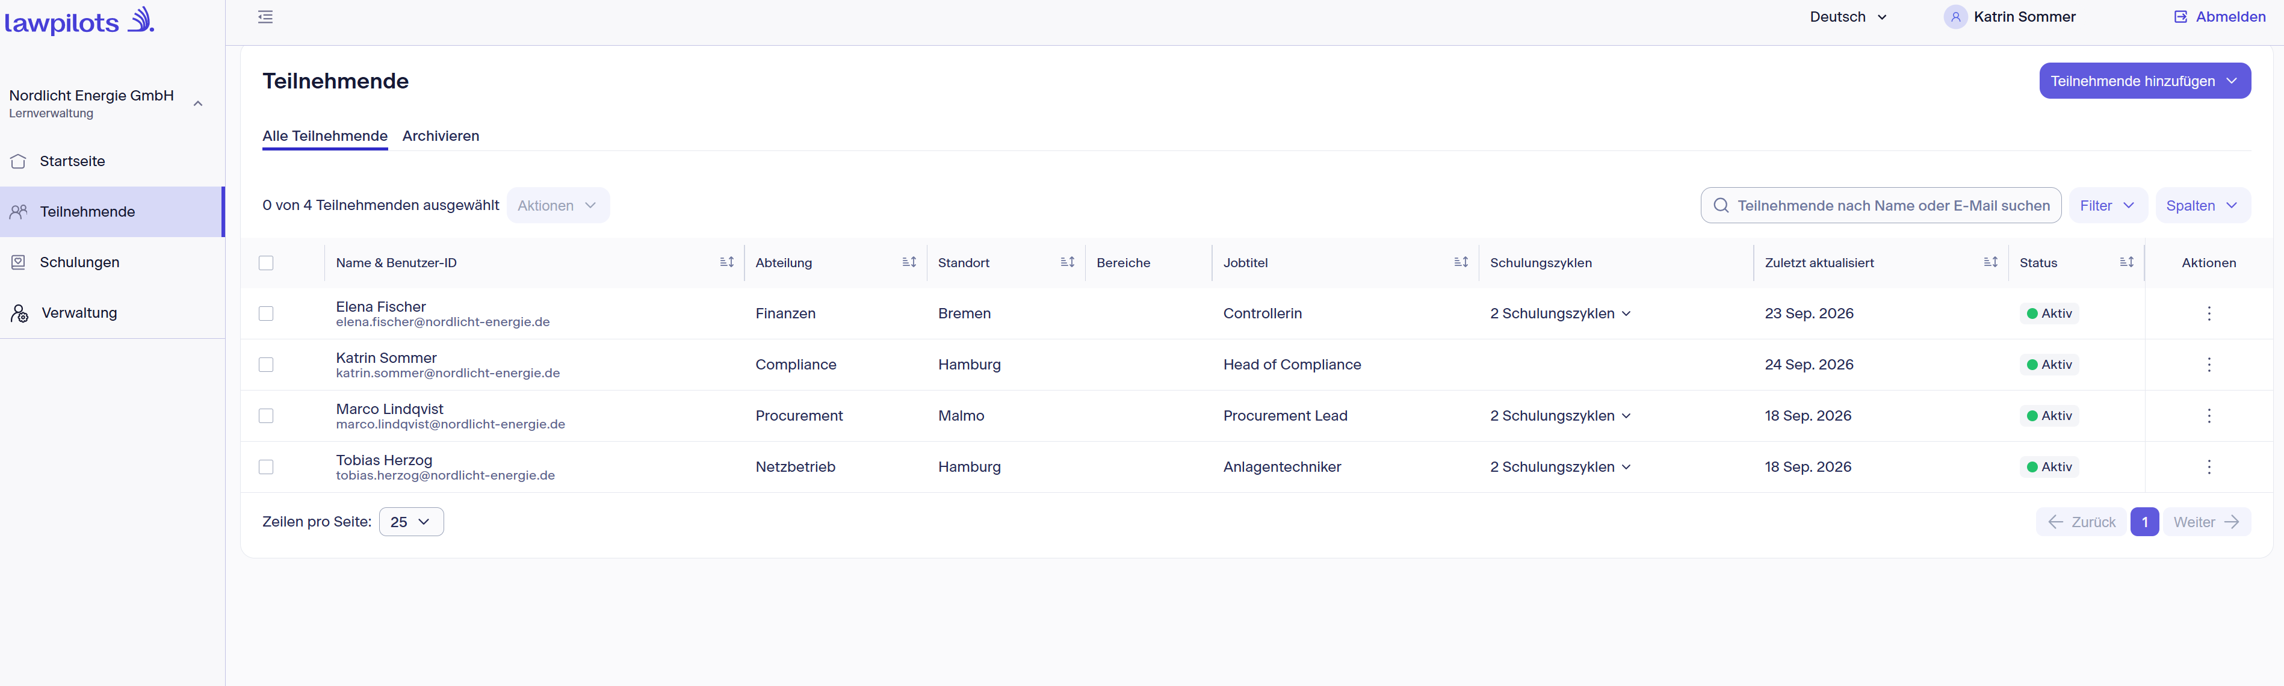The height and width of the screenshot is (686, 2284).
Task: Open the Deutsch language dropdown
Action: (x=1848, y=17)
